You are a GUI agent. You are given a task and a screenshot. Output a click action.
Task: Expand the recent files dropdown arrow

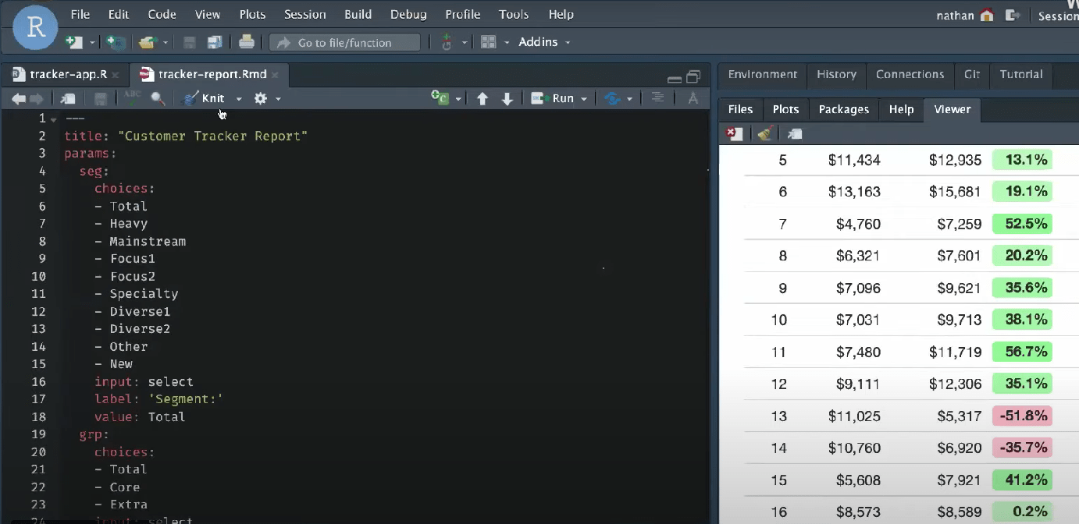click(166, 43)
